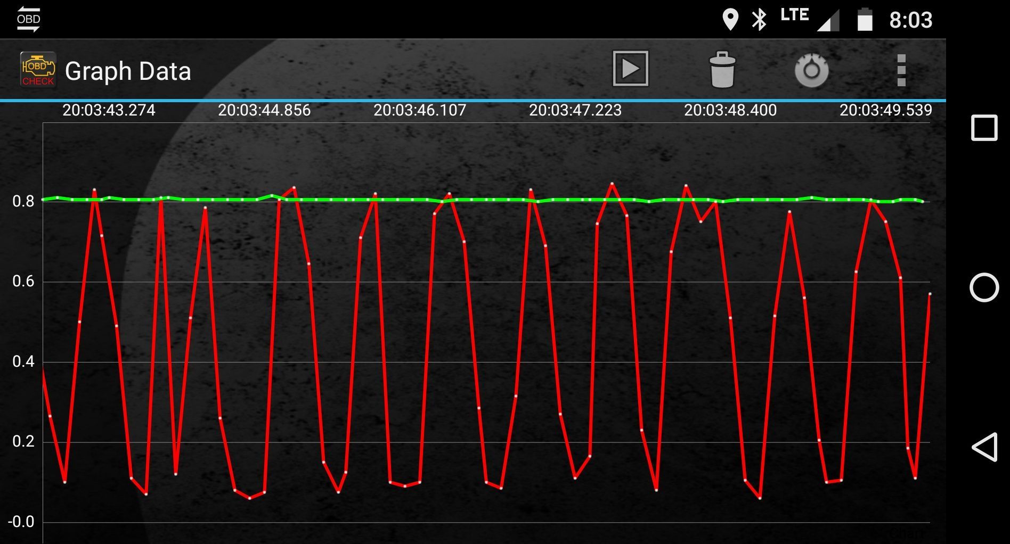Select the 20:03:49.539 timestamp label
Screen dimensions: 1010x544
tap(885, 110)
